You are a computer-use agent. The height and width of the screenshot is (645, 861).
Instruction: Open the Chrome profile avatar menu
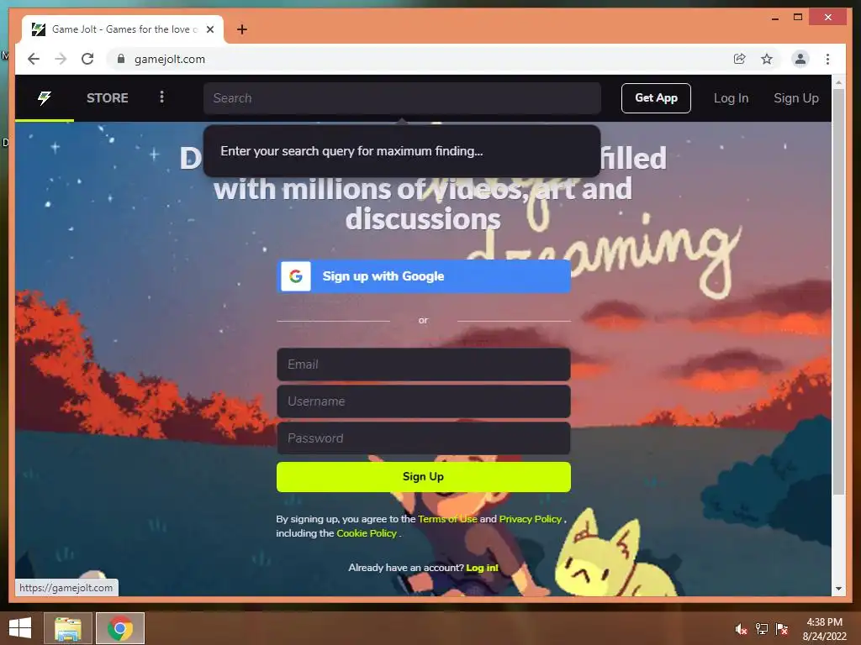click(x=800, y=59)
